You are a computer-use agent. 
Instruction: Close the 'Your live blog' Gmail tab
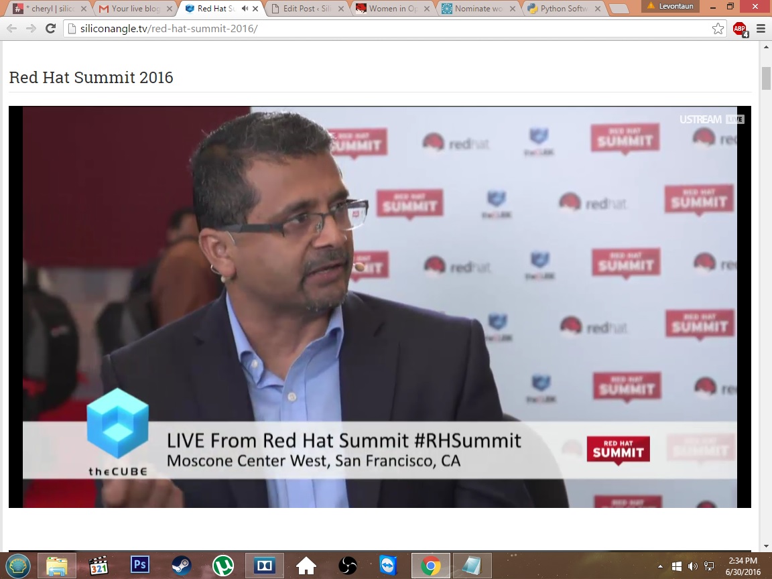tap(170, 8)
